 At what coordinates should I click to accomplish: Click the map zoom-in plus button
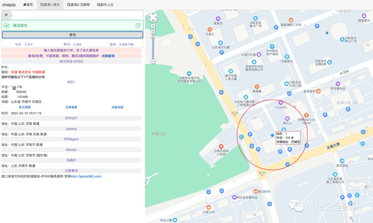tap(153, 32)
